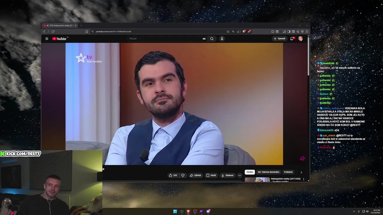The width and height of the screenshot is (383, 215).
Task: Select the Nebezpečné vzťahy browser tab
Action: (x=60, y=25)
